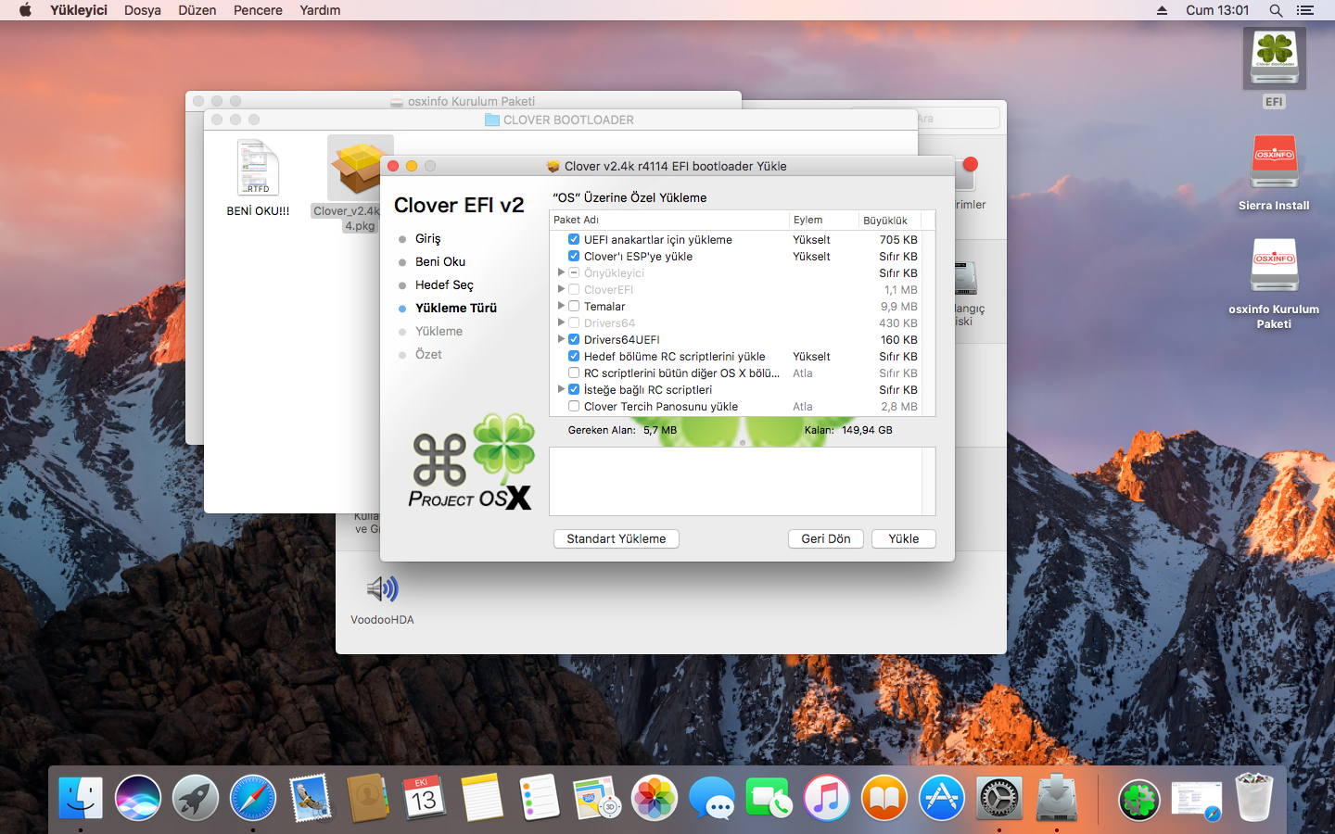Click the package description text area

coord(735,481)
